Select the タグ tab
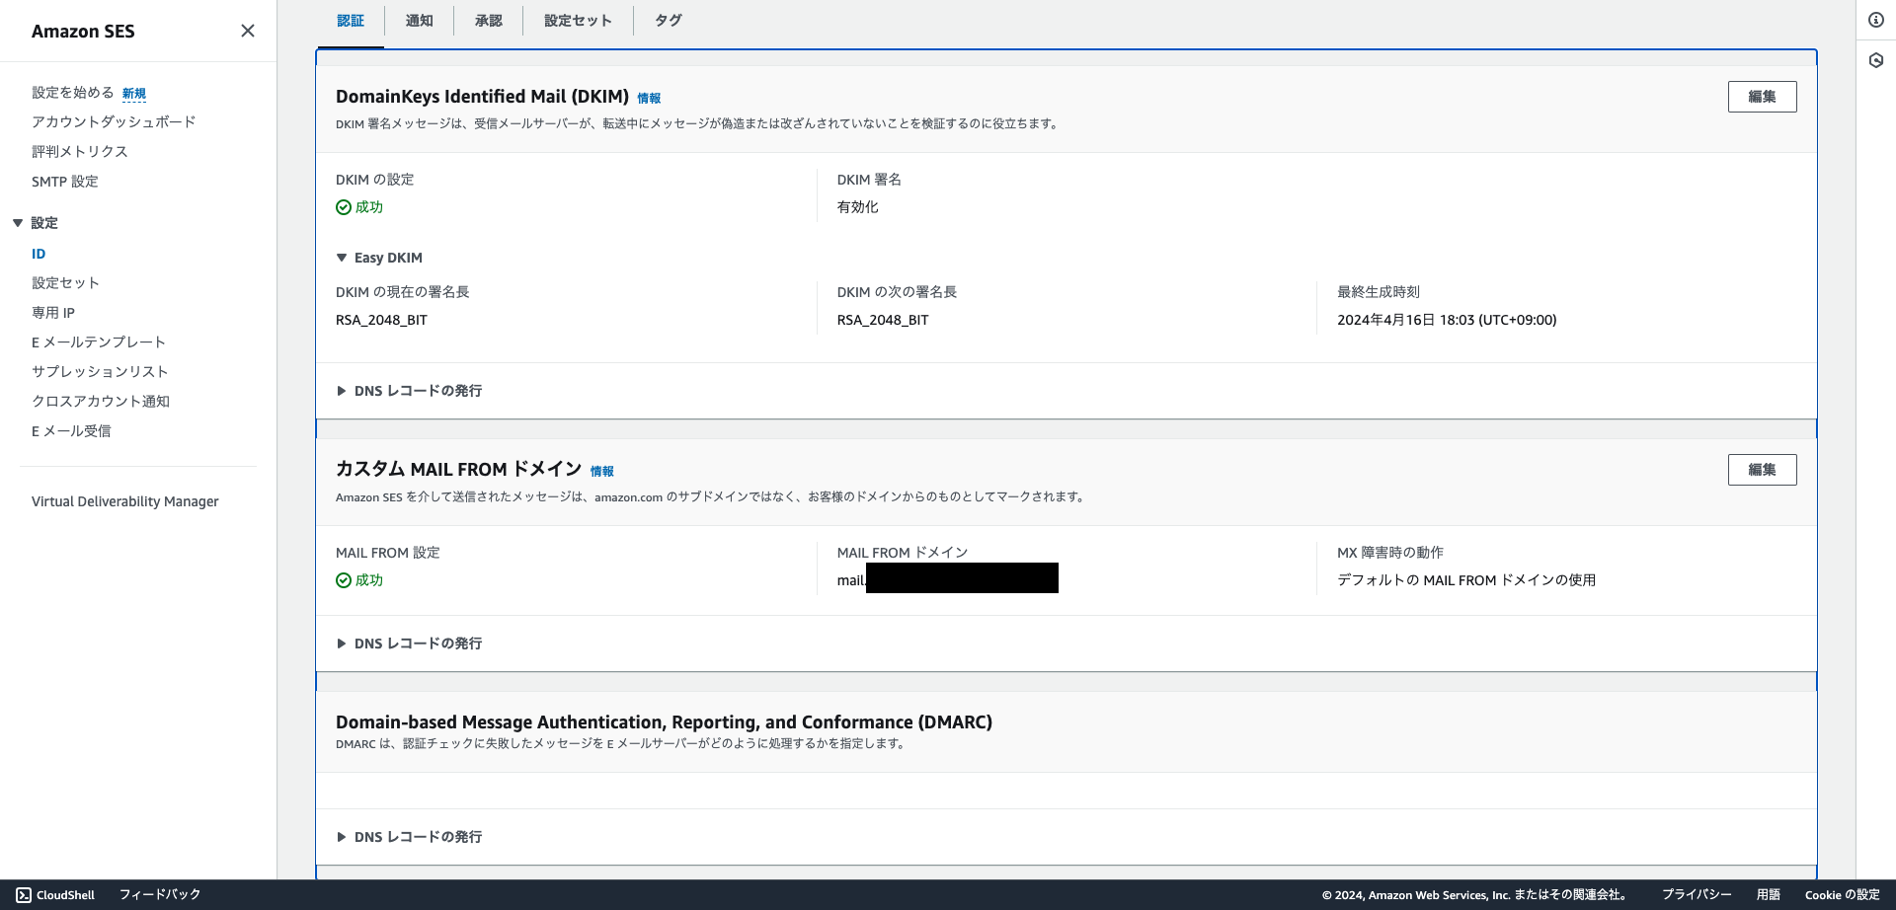Viewport: 1896px width, 910px height. tap(669, 21)
